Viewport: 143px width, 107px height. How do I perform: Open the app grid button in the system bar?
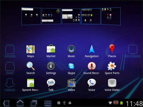click(48, 103)
